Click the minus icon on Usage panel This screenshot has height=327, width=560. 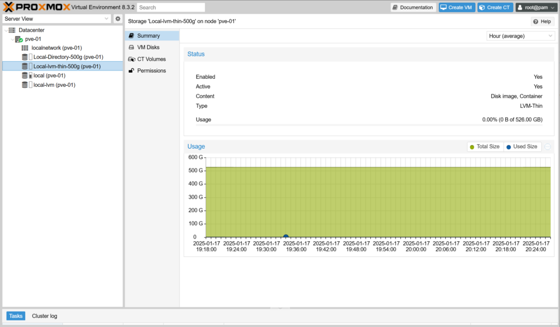pos(547,147)
